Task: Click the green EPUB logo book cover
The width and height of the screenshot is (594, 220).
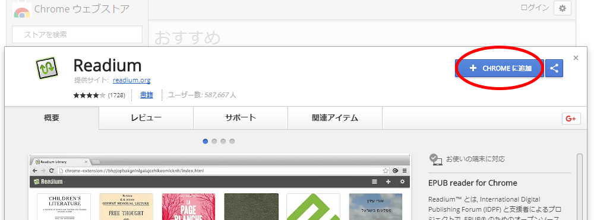Action: [x=313, y=207]
